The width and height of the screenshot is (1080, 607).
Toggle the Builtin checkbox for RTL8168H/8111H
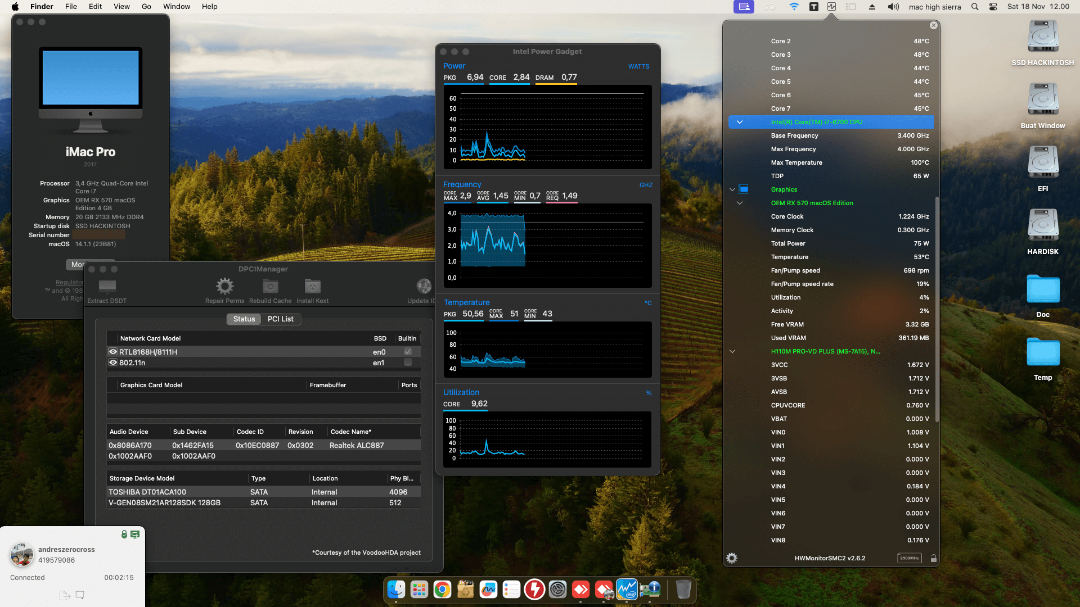[407, 351]
